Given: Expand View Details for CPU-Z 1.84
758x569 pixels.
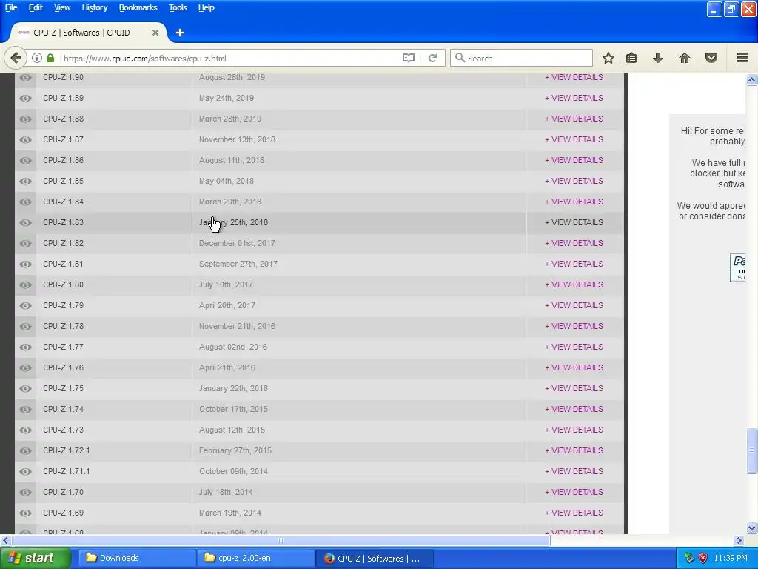Looking at the screenshot, I should point(574,202).
